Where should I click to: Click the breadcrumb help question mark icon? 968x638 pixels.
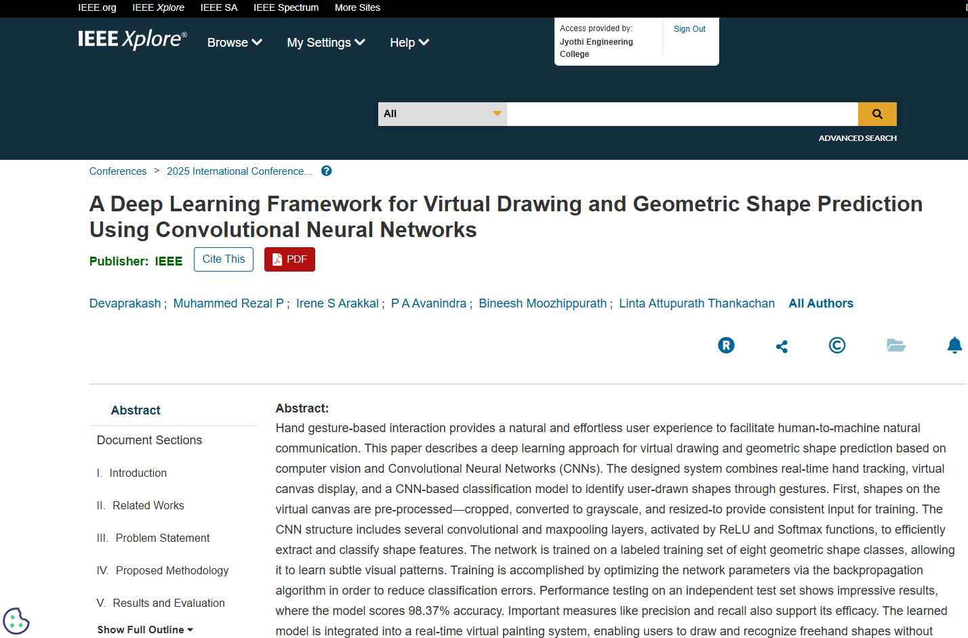326,171
